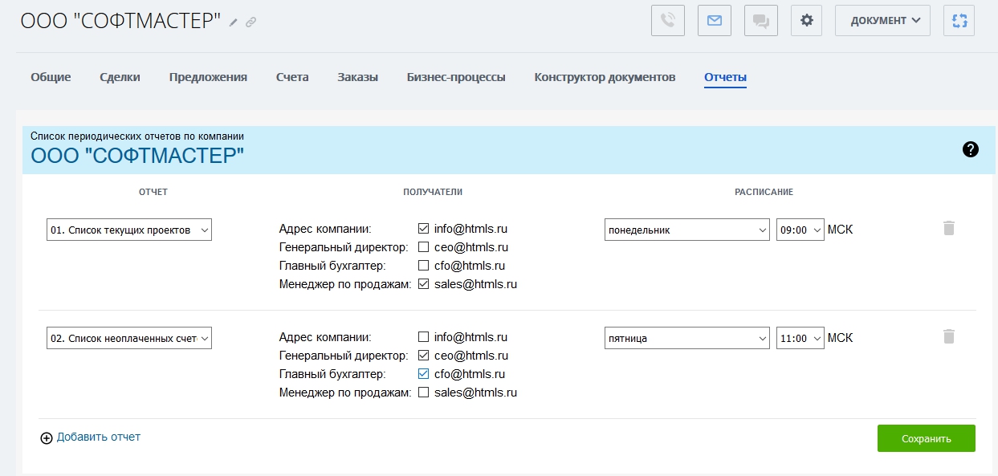Uncheck sales@htmls.ru in the first report
This screenshot has height=476, width=998.
423,284
